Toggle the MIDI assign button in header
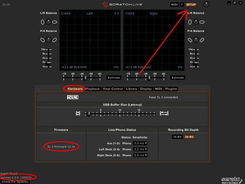Image resolution: width=245 pixels, height=184 pixels. coord(174,5)
